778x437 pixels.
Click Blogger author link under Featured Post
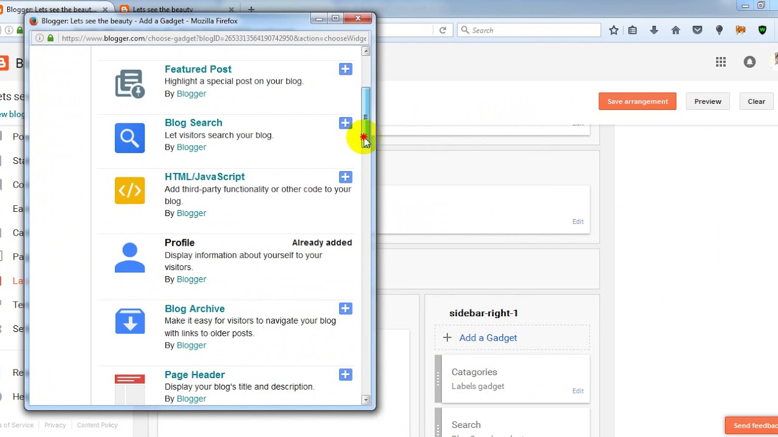191,93
